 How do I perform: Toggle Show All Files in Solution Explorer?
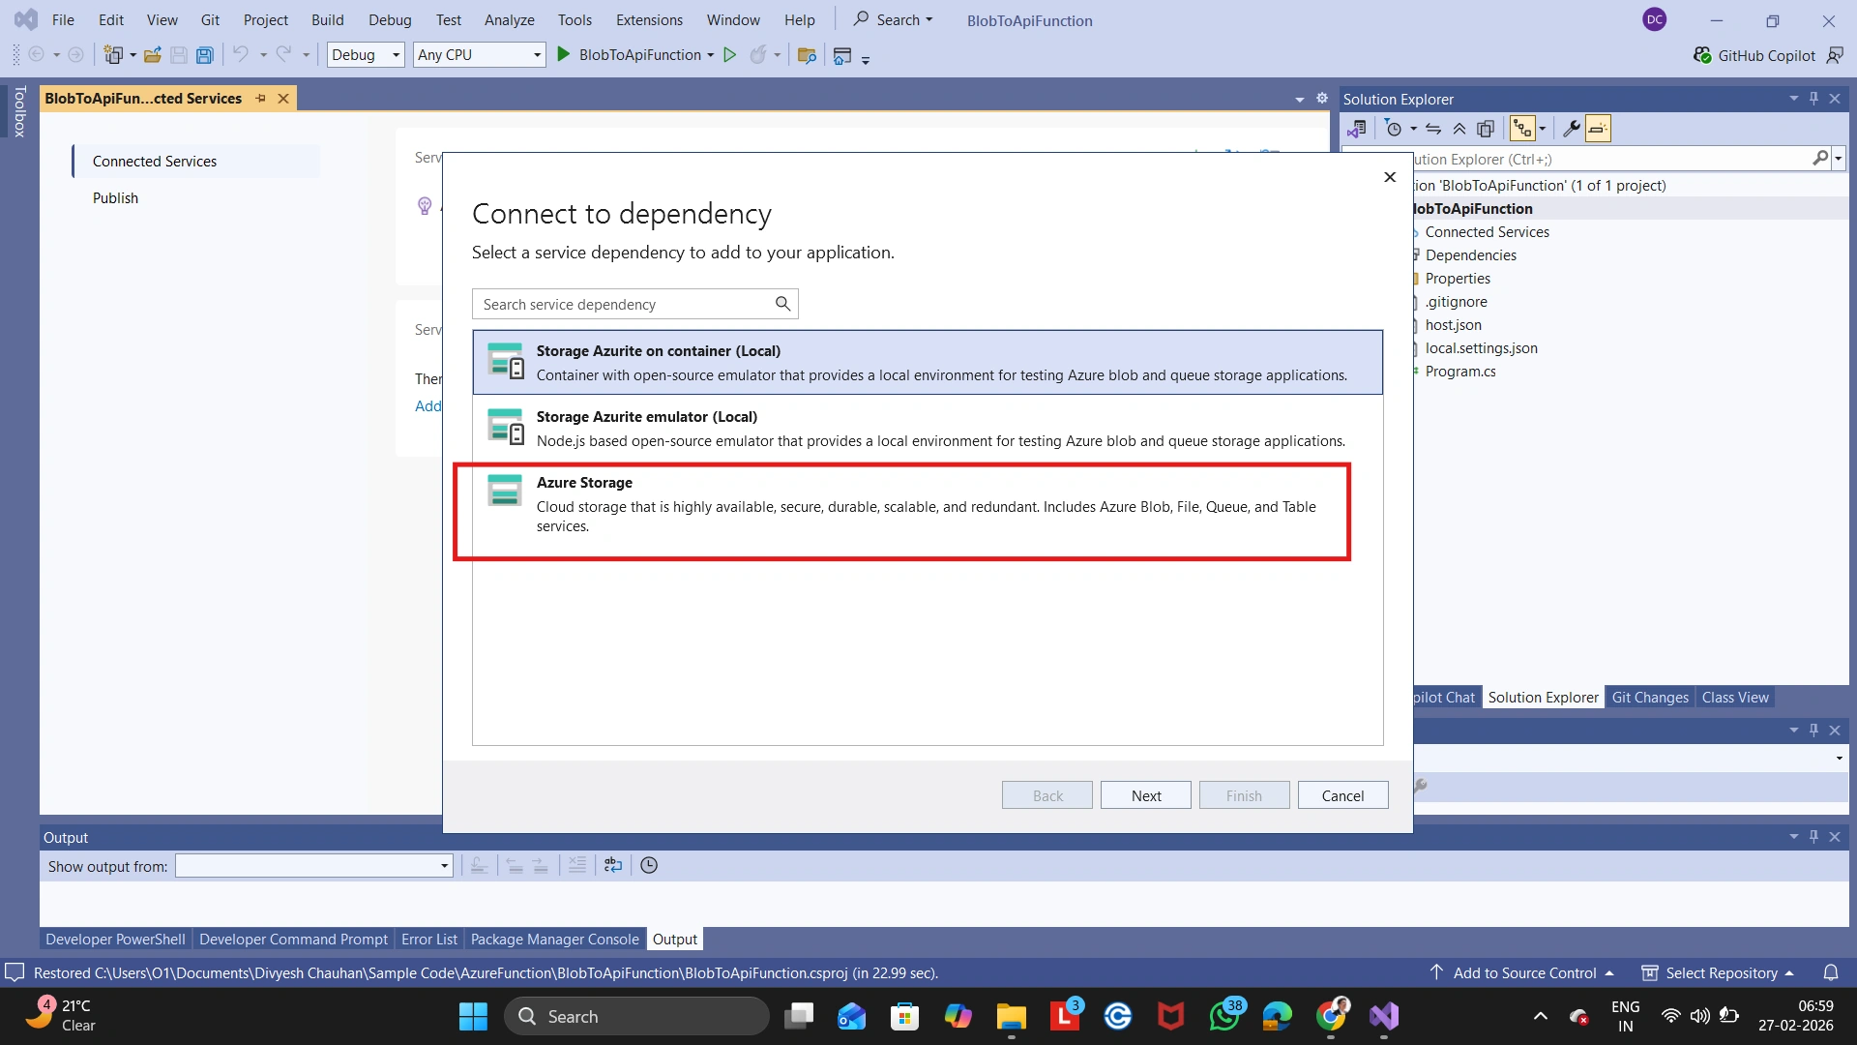pos(1486,129)
